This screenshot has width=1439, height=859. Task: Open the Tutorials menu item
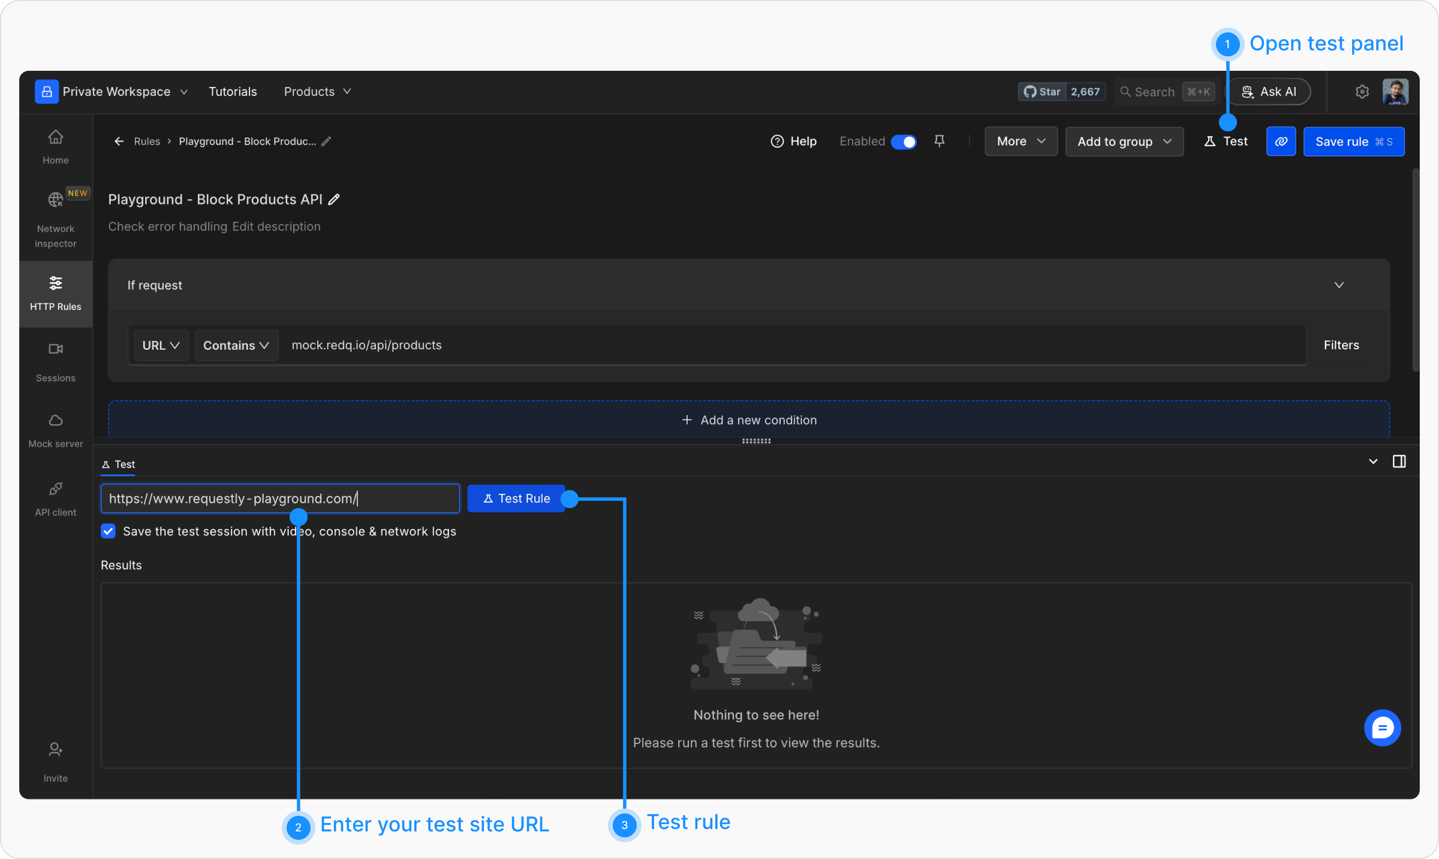click(x=233, y=92)
